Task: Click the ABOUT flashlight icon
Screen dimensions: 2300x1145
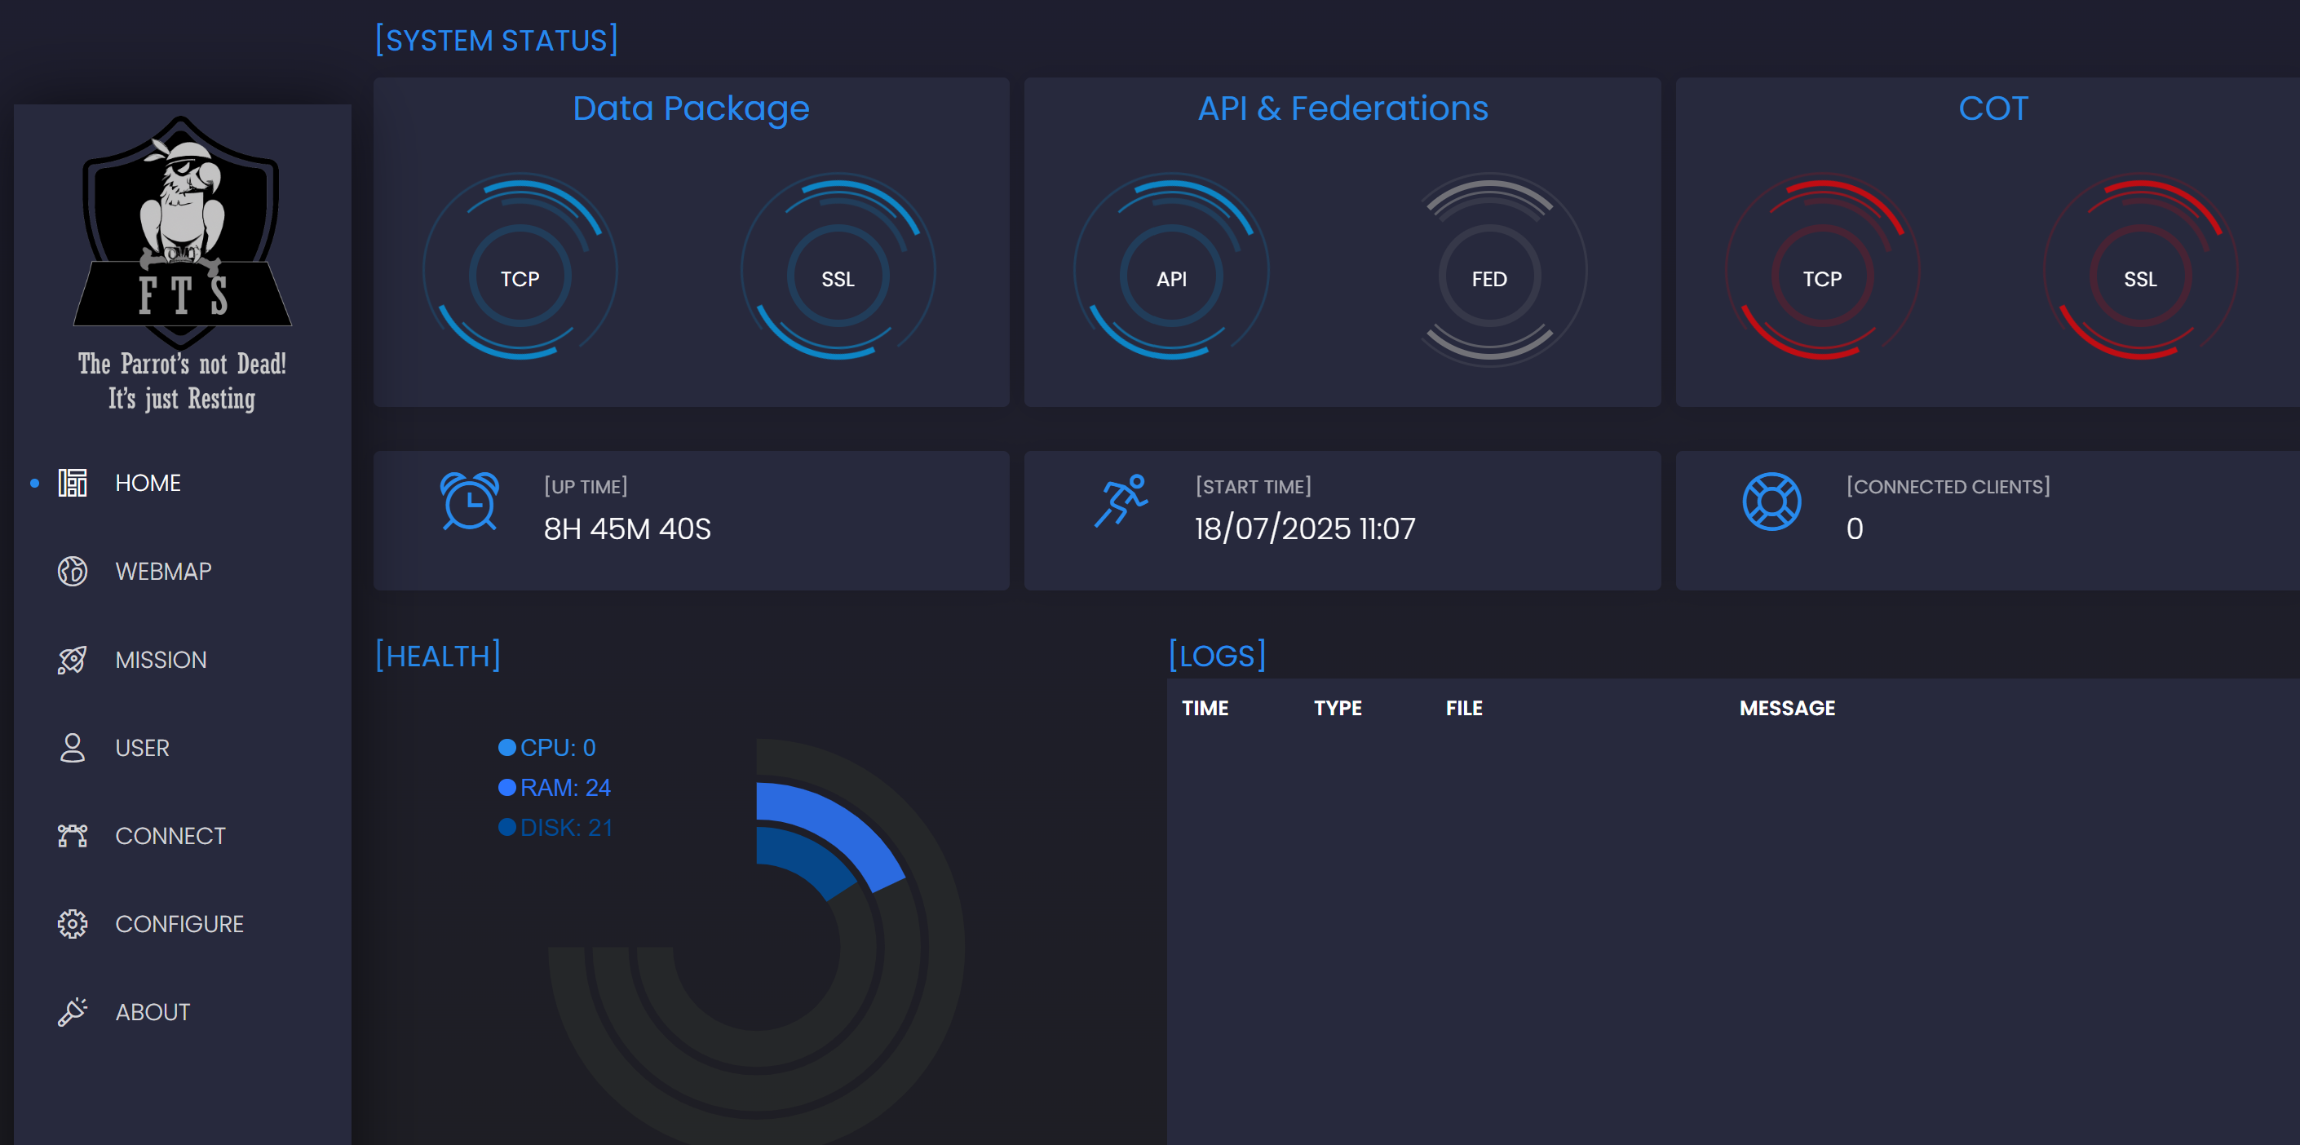Action: 72,1011
